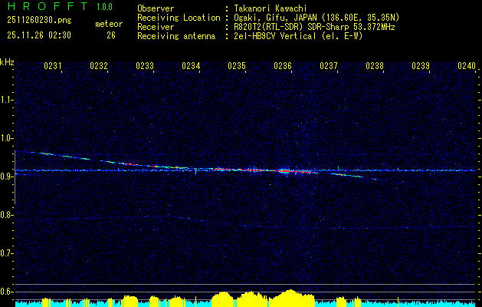Select the 0236 time marker
Screen dimensions: 482x307
tap(283, 66)
